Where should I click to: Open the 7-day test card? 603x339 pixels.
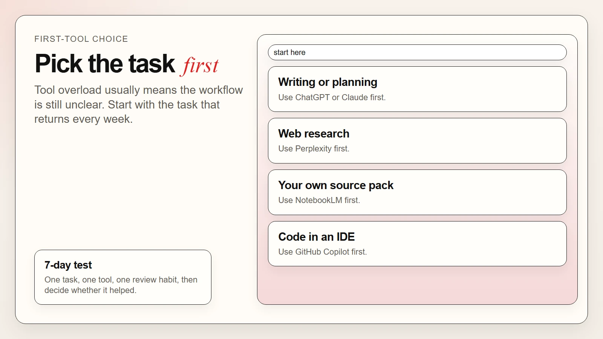(123, 277)
